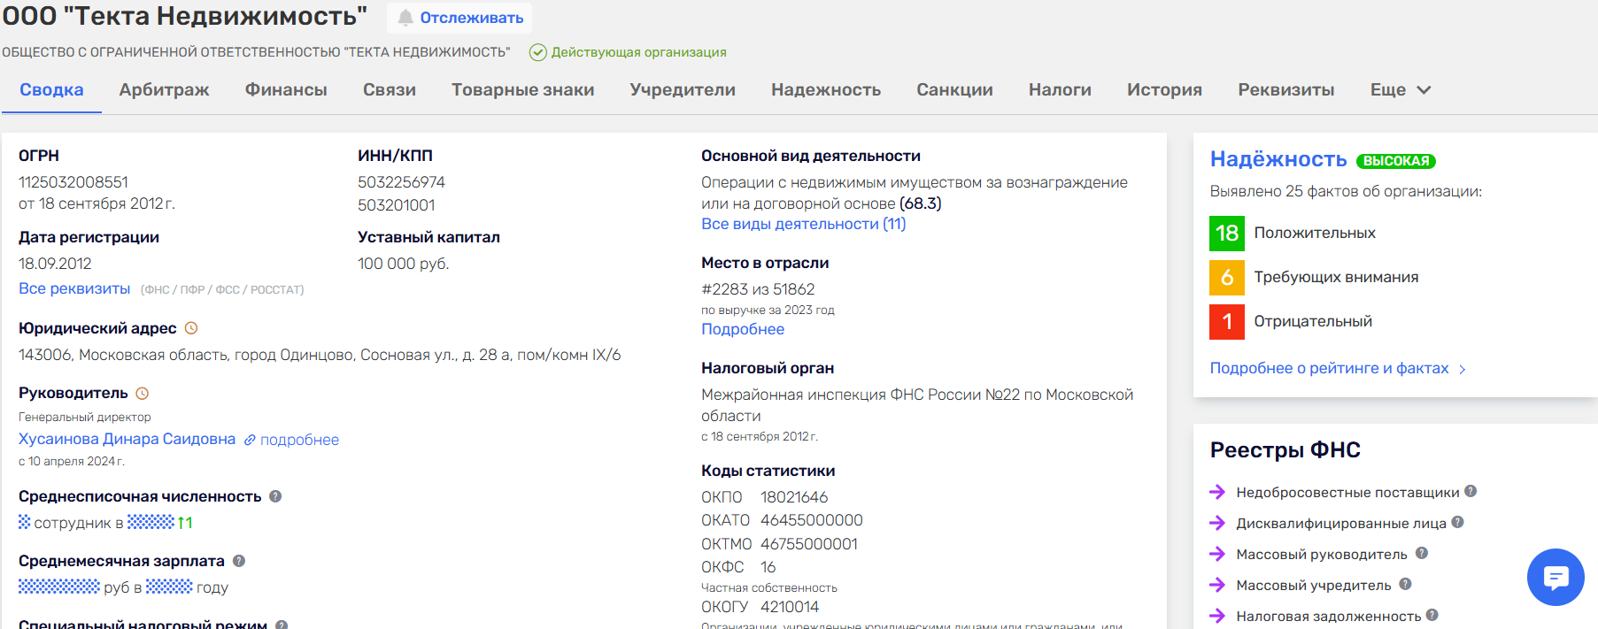Viewport: 1598px width, 629px height.
Task: Select the Товарные знаки tab
Action: pos(523,89)
